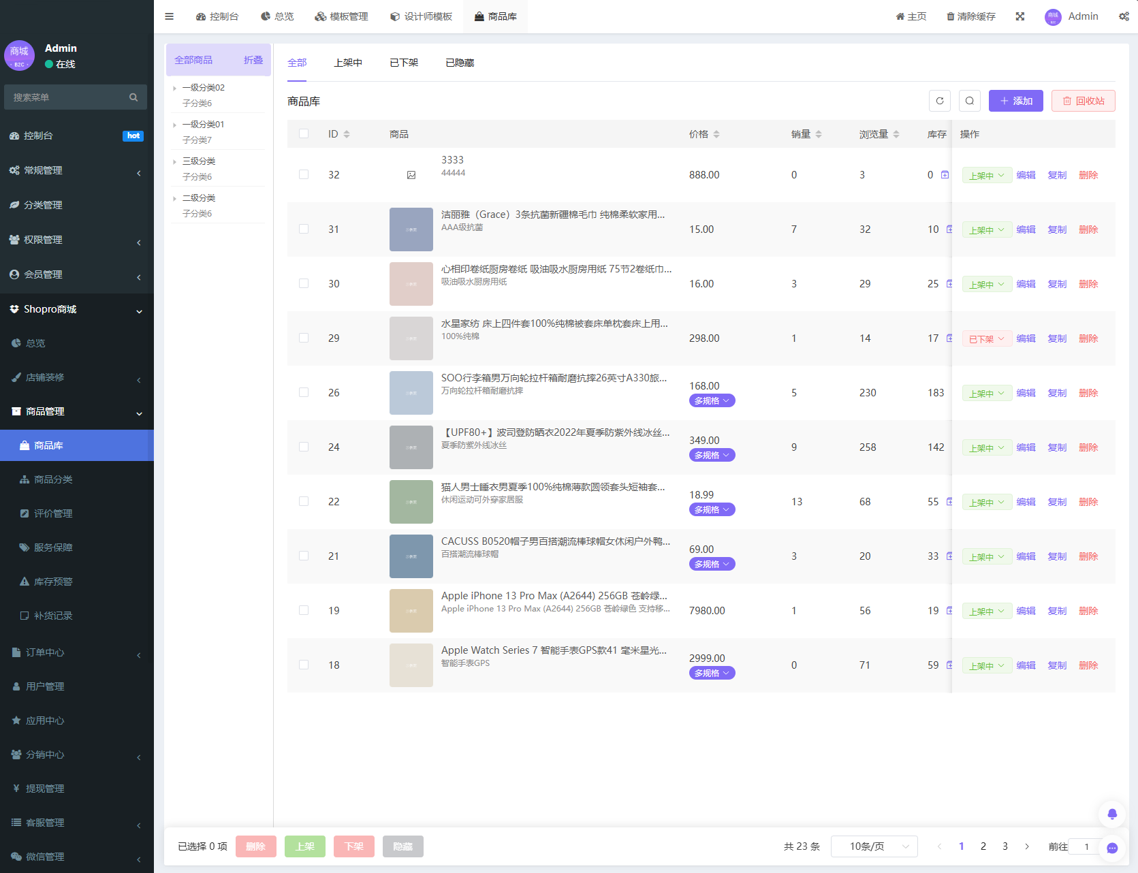Switch to the 已下架 tab
The image size is (1138, 873).
click(x=403, y=62)
